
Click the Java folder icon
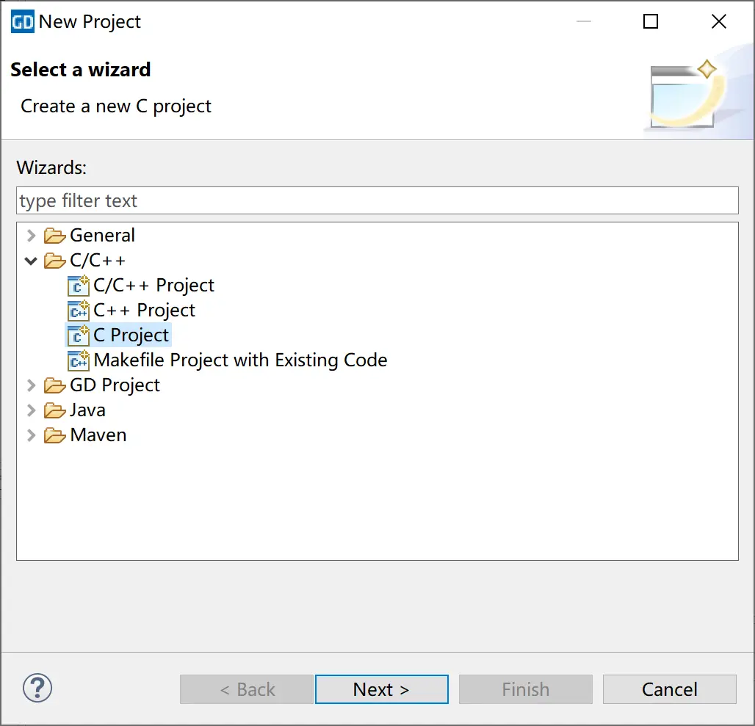54,410
